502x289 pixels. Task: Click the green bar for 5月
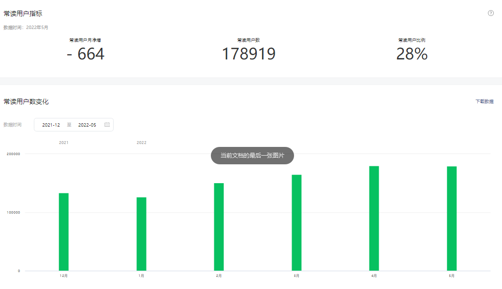[452, 218]
